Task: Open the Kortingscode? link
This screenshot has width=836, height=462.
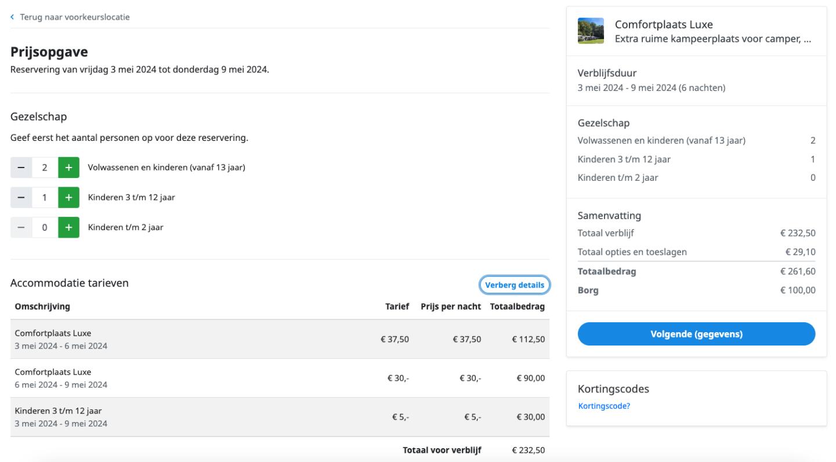Action: coord(604,406)
